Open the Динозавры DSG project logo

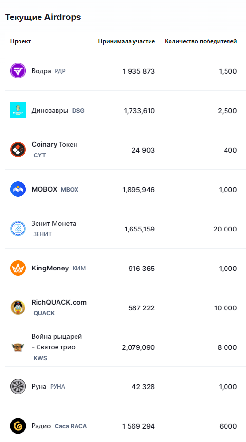pyautogui.click(x=18, y=110)
